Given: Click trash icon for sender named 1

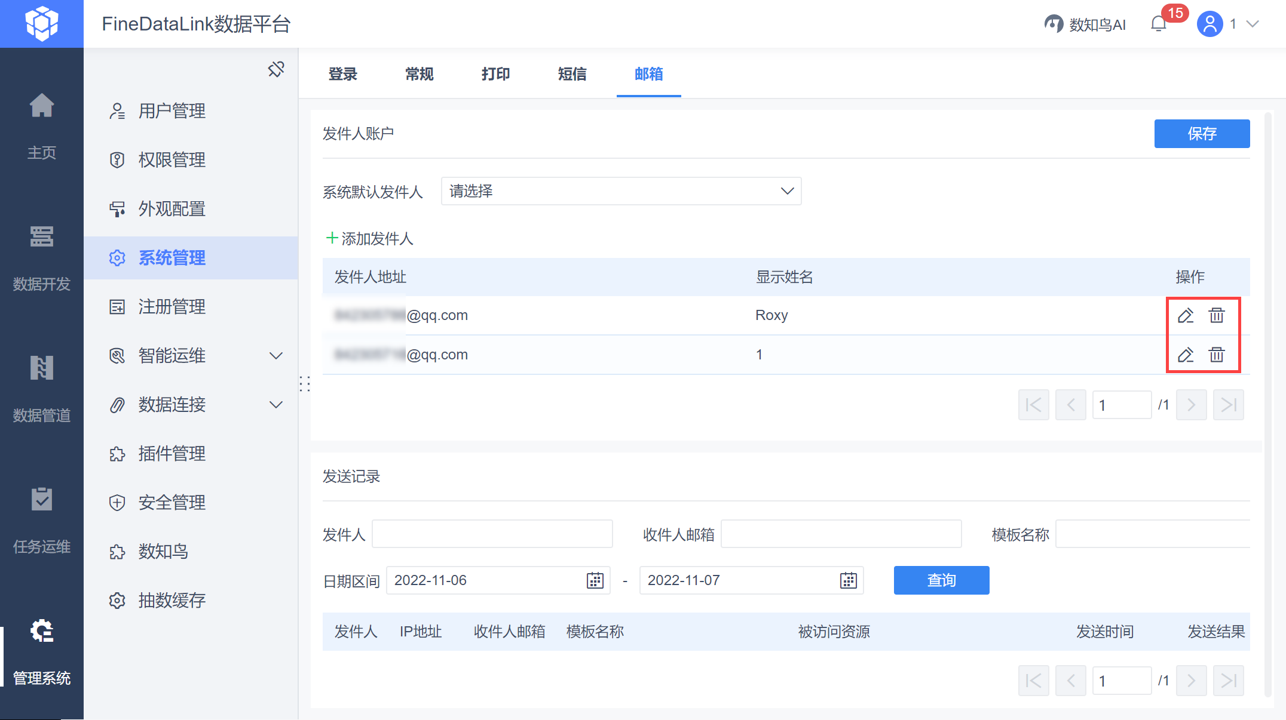Looking at the screenshot, I should pos(1217,355).
